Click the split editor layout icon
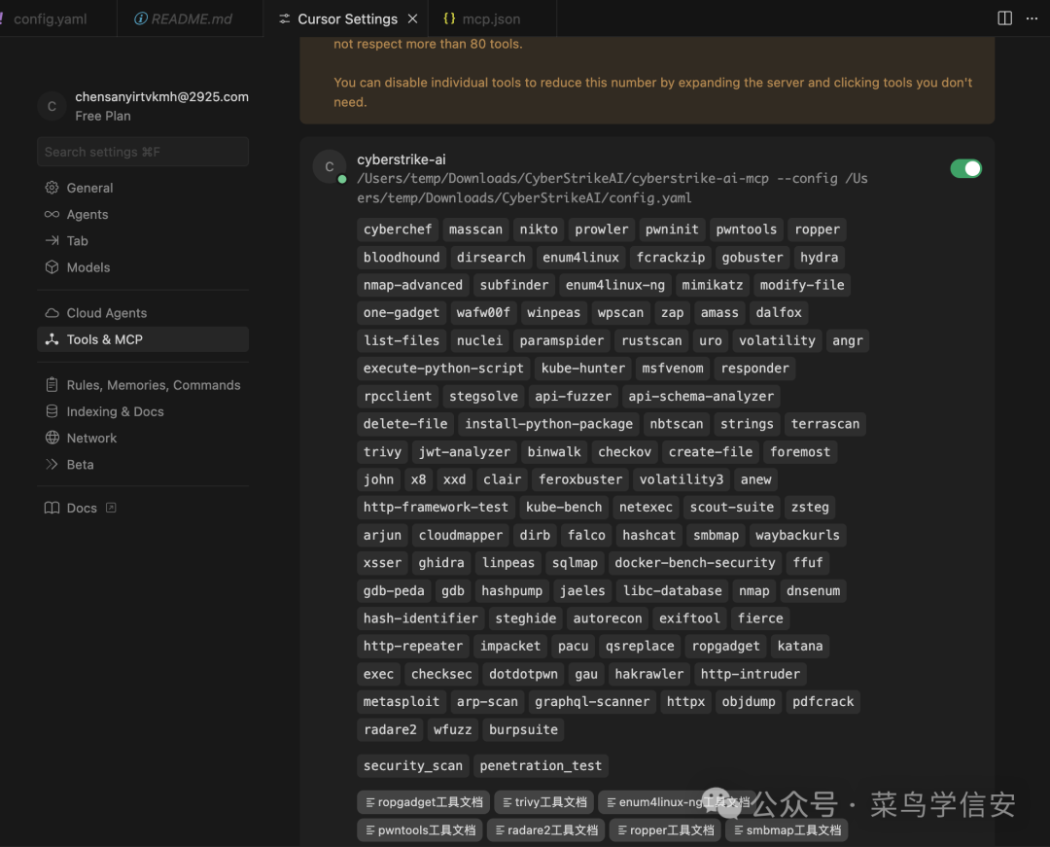 tap(1004, 18)
